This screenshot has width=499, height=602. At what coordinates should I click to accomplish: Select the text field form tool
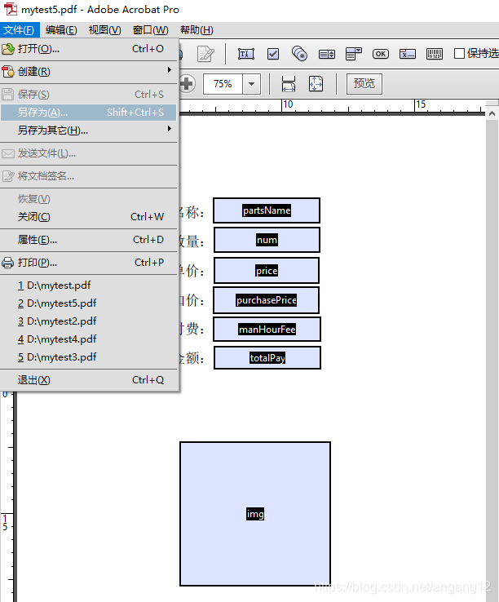pyautogui.click(x=245, y=54)
